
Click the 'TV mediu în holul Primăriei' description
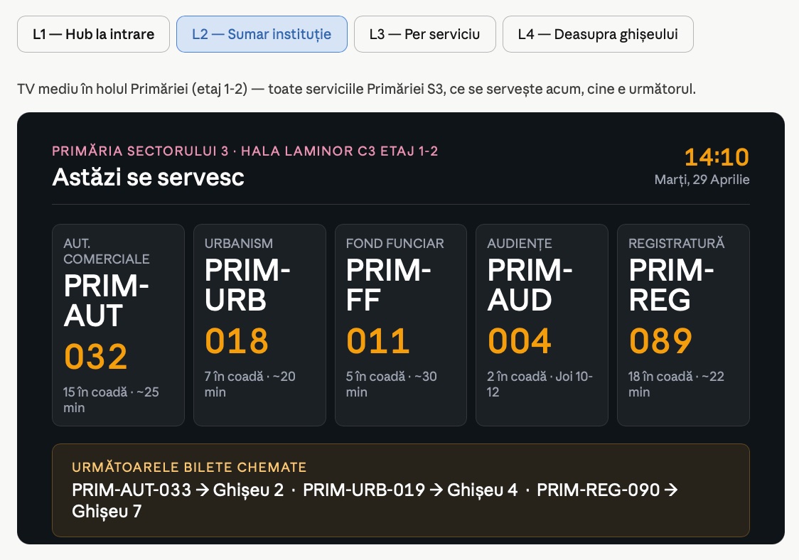click(356, 89)
